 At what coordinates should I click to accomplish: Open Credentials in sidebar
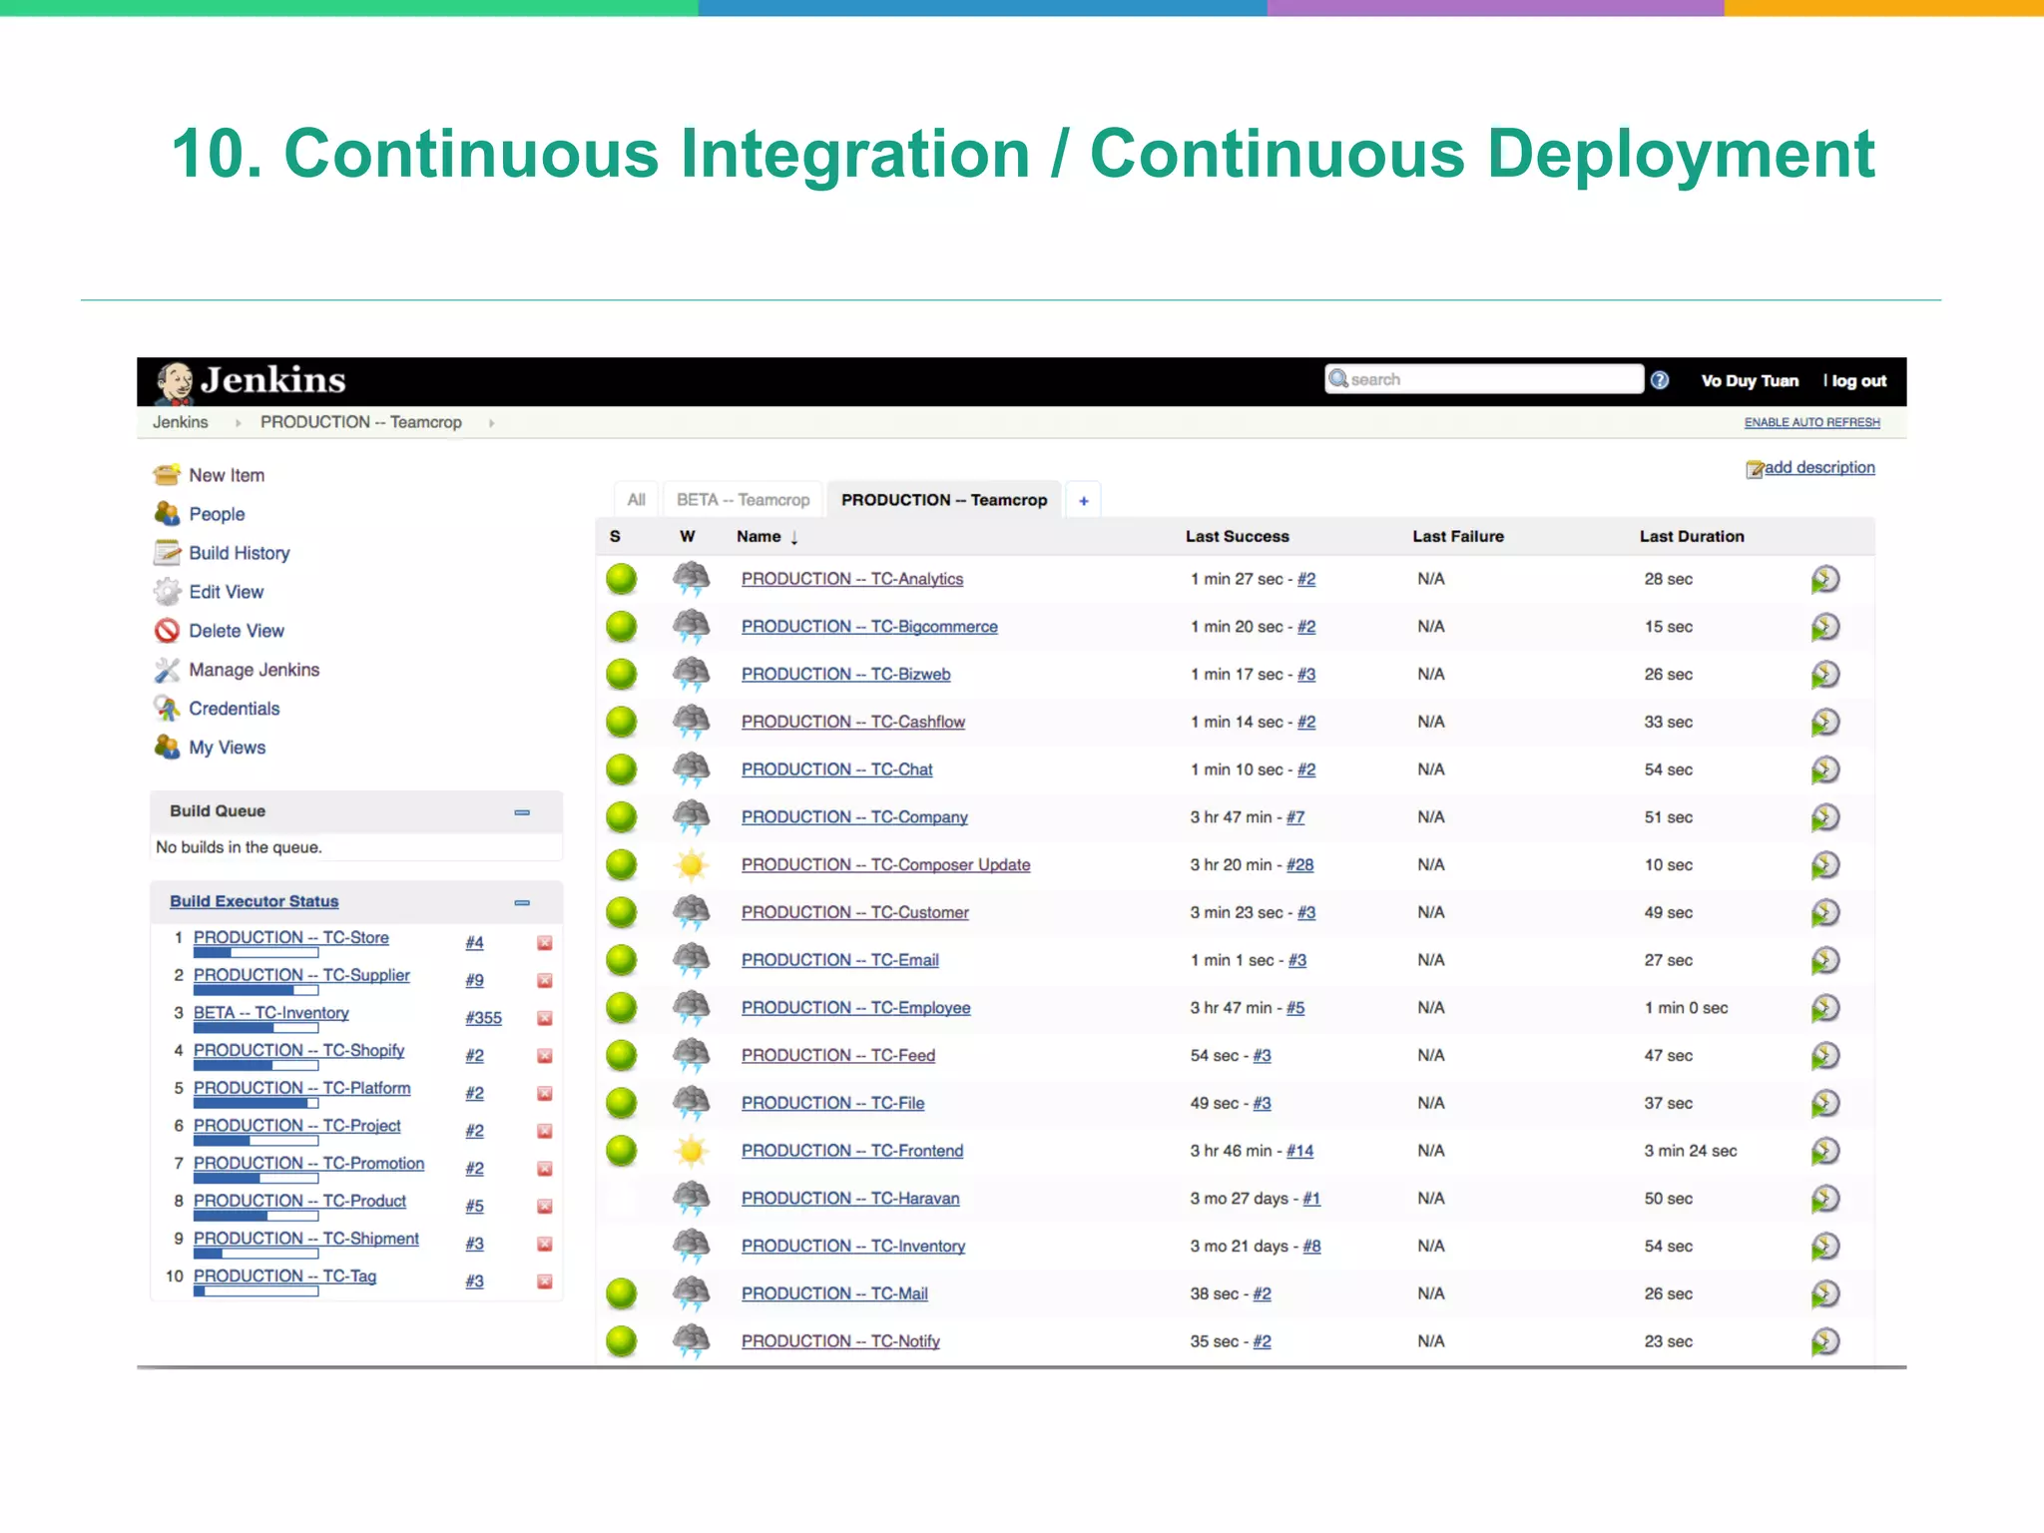pos(235,709)
